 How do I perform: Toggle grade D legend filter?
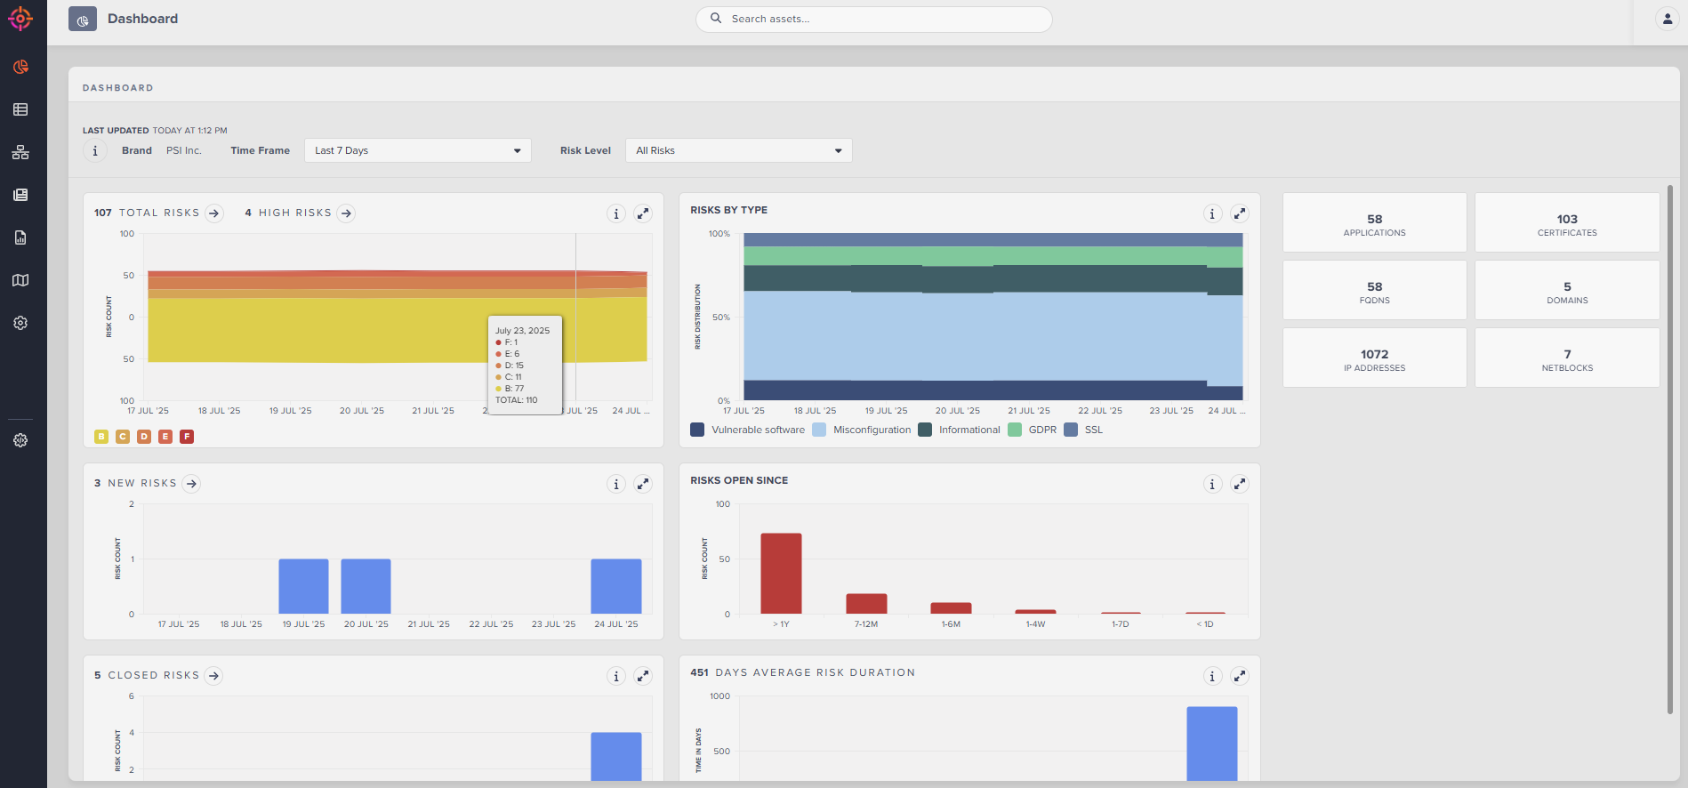pos(144,436)
